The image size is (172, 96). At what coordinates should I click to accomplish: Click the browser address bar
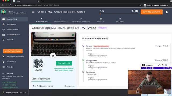click(77, 5)
